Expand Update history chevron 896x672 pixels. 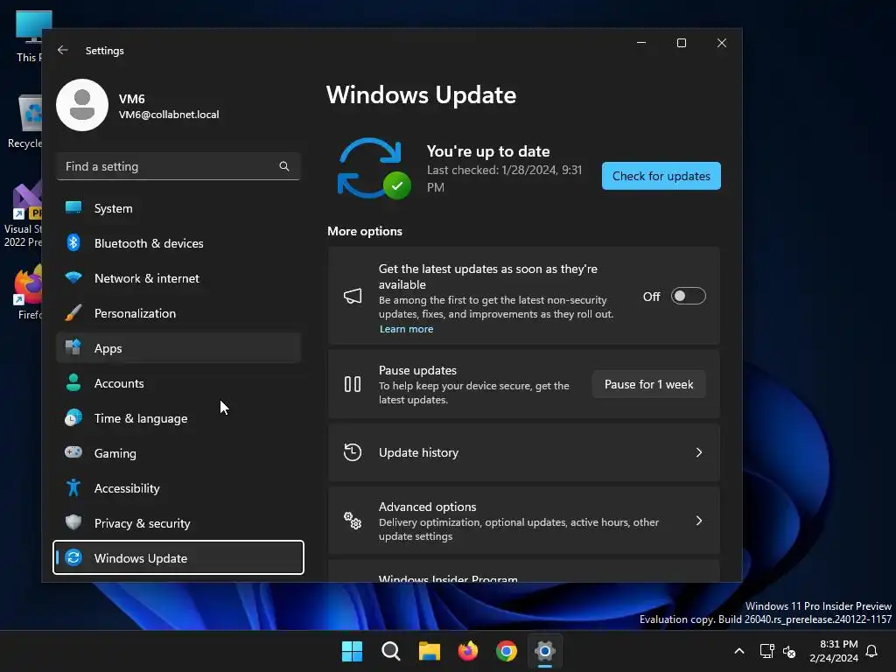click(x=699, y=452)
